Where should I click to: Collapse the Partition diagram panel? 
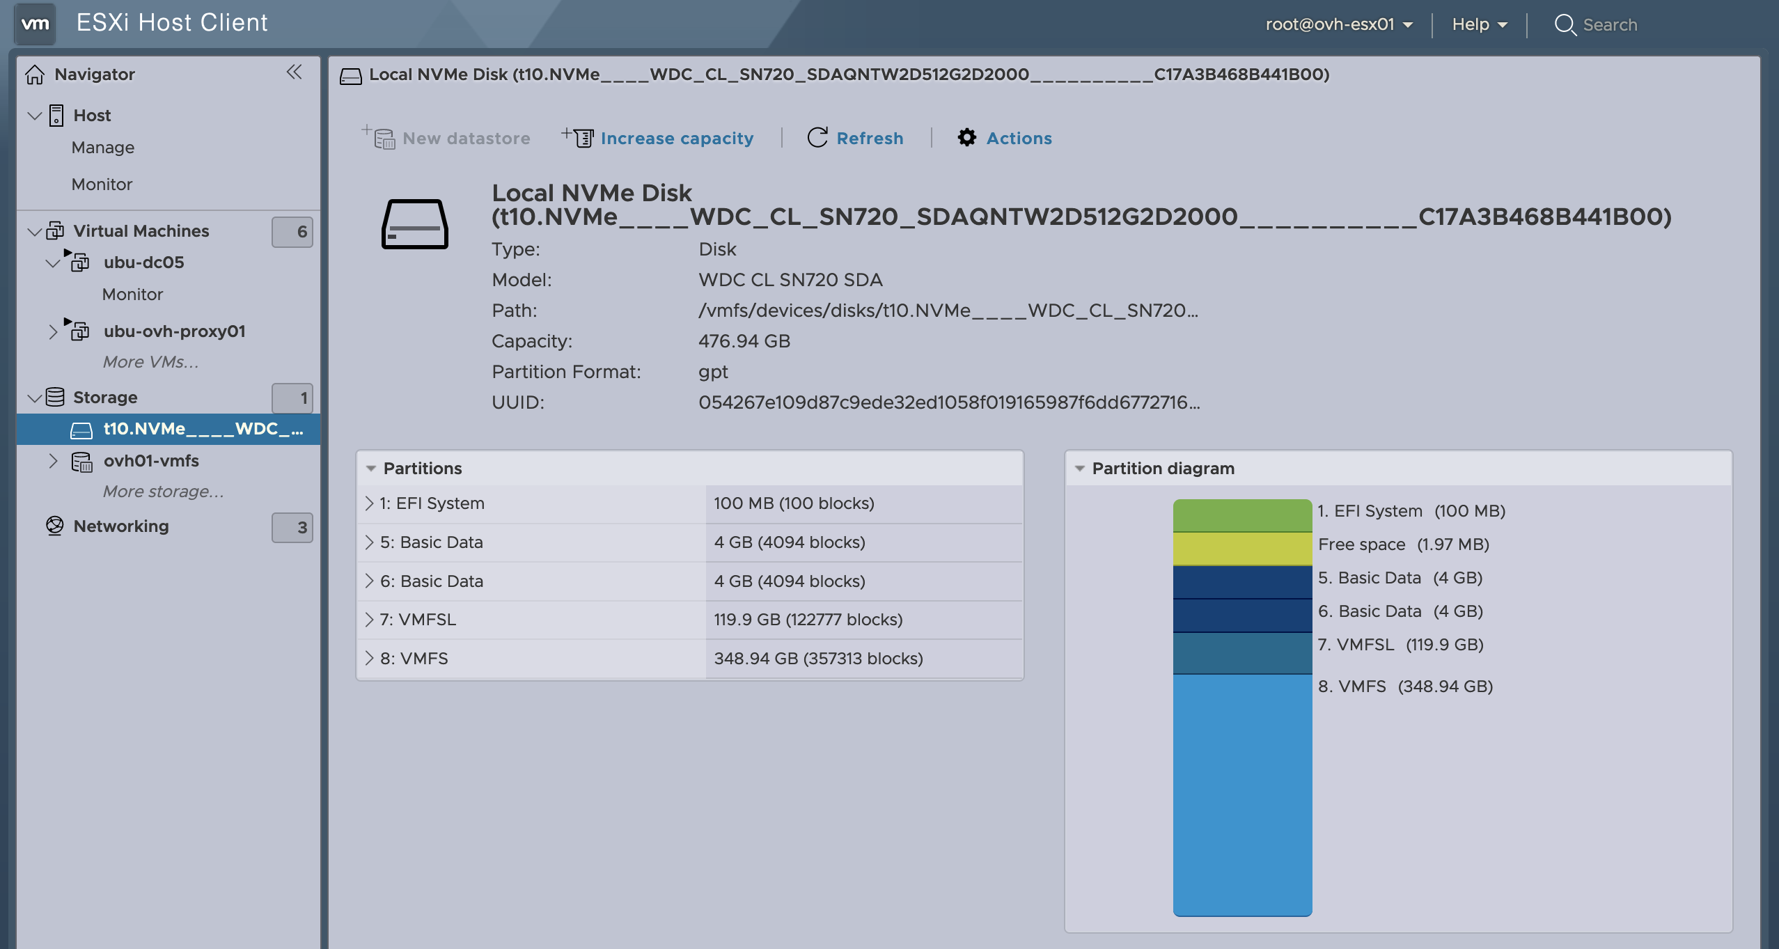[1079, 469]
